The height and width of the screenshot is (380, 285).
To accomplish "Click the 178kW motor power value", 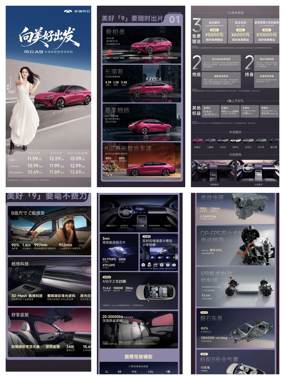I will click(x=215, y=208).
